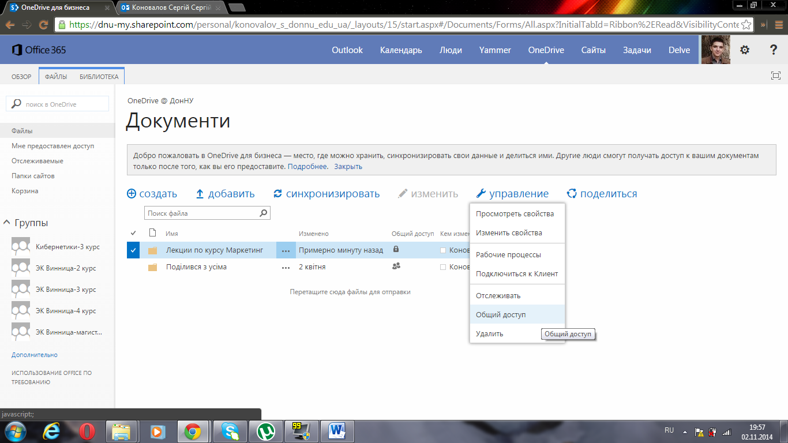The height and width of the screenshot is (443, 788).
Task: Choose Рабочие процессы menu entry
Action: (x=517, y=255)
